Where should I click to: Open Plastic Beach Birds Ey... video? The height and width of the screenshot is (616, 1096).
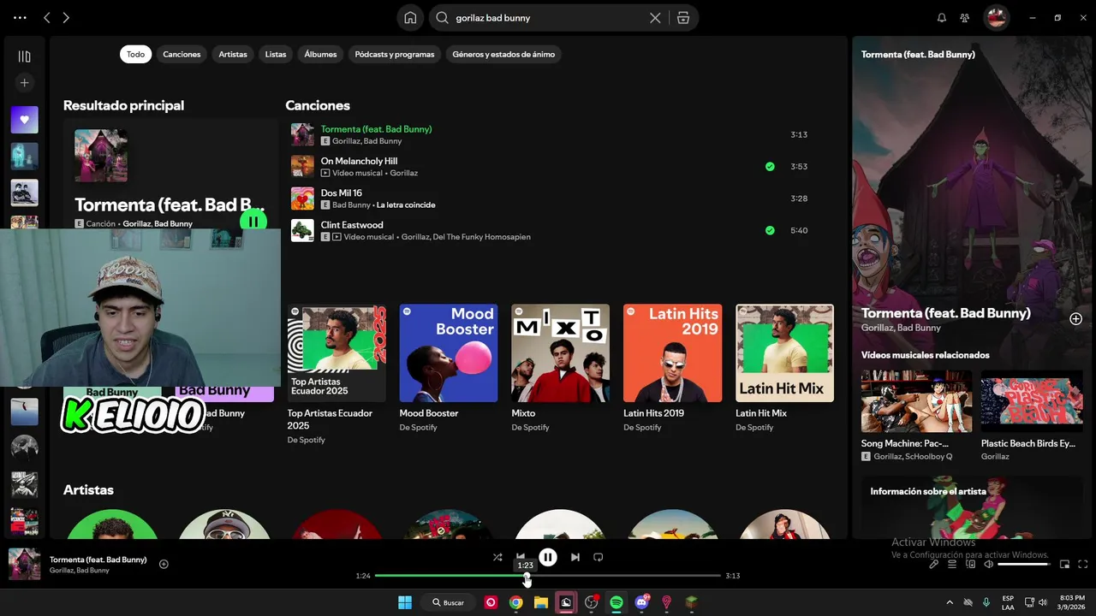click(x=1031, y=416)
